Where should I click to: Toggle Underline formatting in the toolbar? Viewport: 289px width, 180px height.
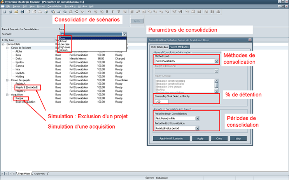click(119, 12)
